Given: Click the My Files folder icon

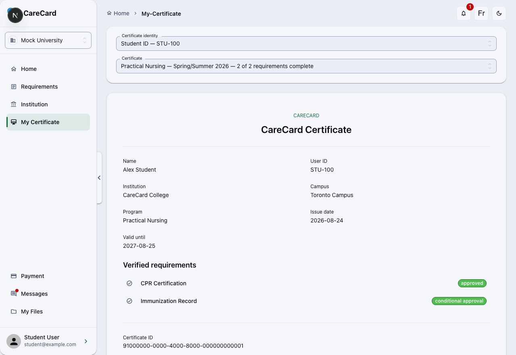Looking at the screenshot, I should pos(14,311).
